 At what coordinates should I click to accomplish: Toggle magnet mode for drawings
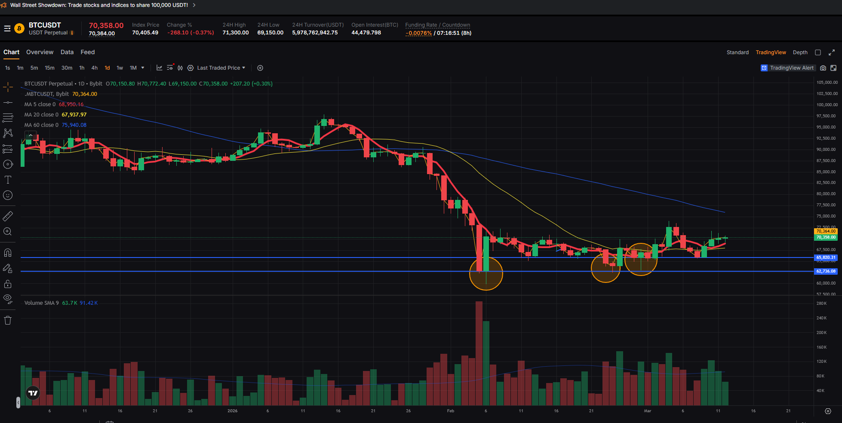(8, 253)
